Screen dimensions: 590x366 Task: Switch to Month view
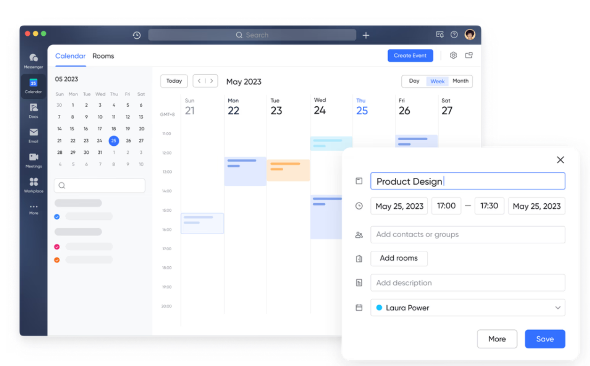point(460,81)
